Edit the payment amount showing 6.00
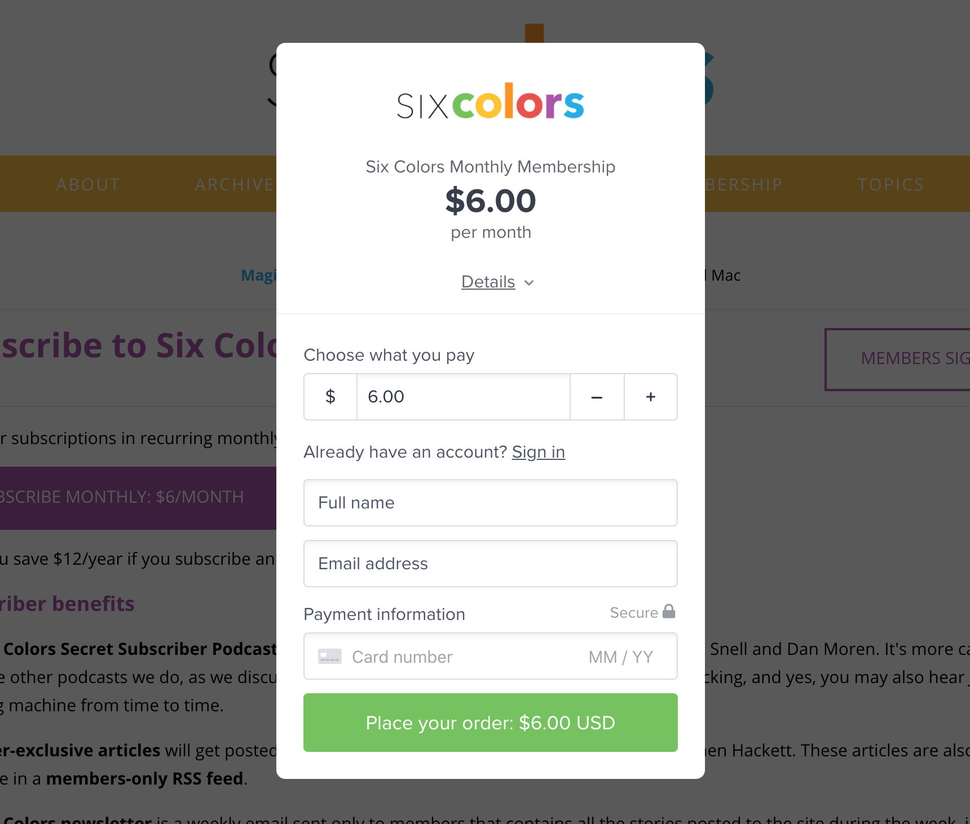Screen dimensions: 970x824 pos(462,397)
